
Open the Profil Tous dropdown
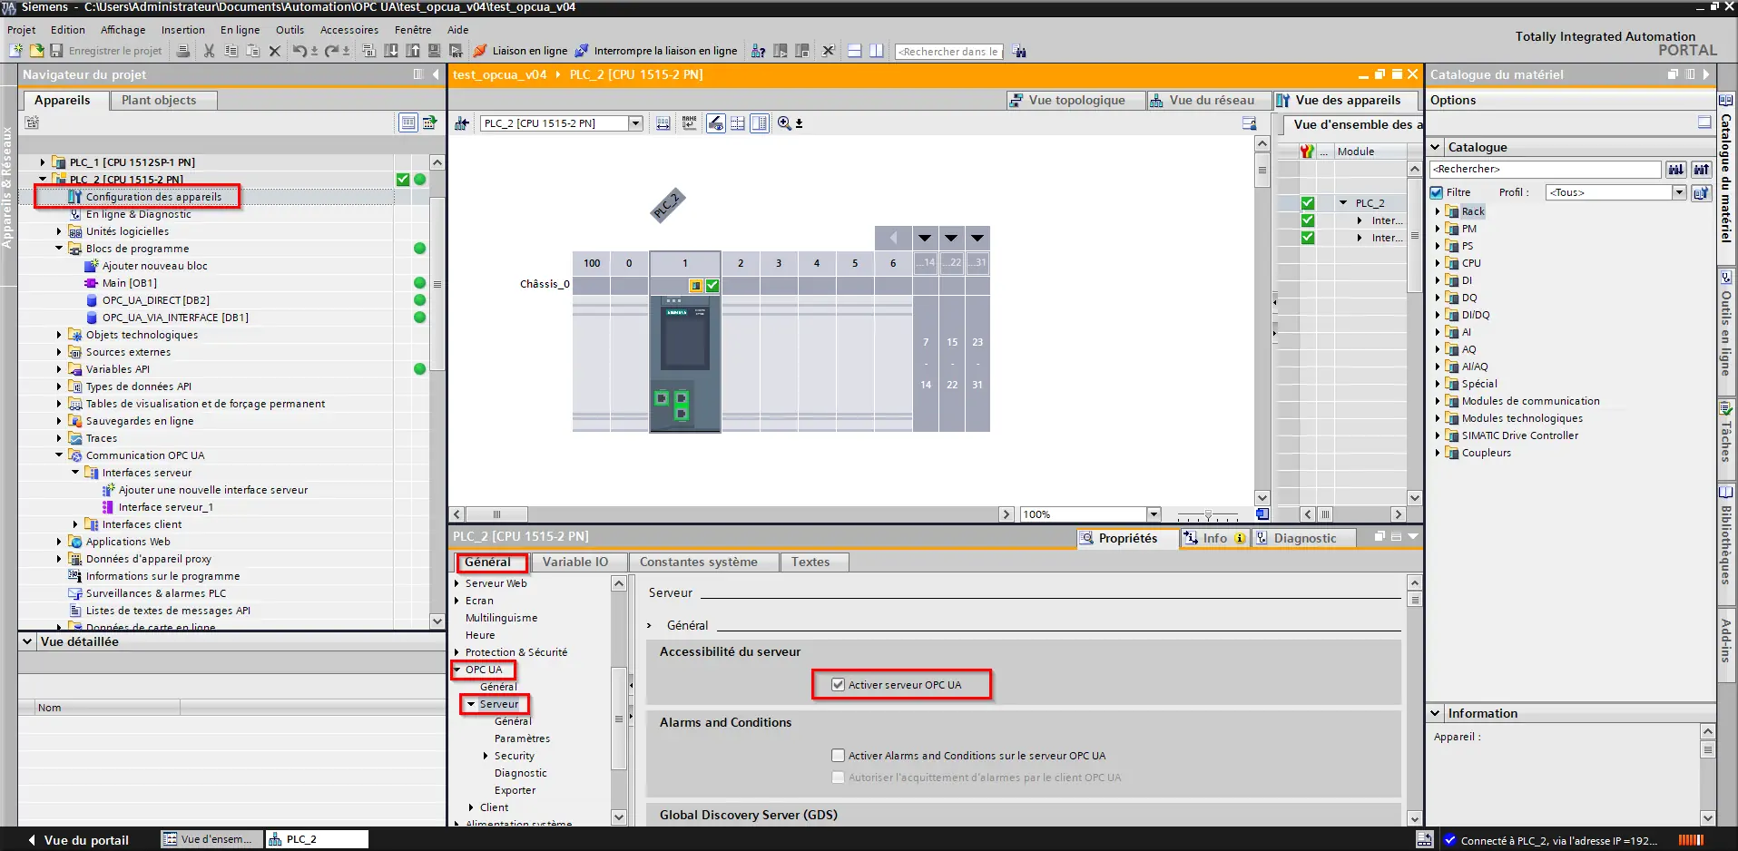tap(1679, 192)
